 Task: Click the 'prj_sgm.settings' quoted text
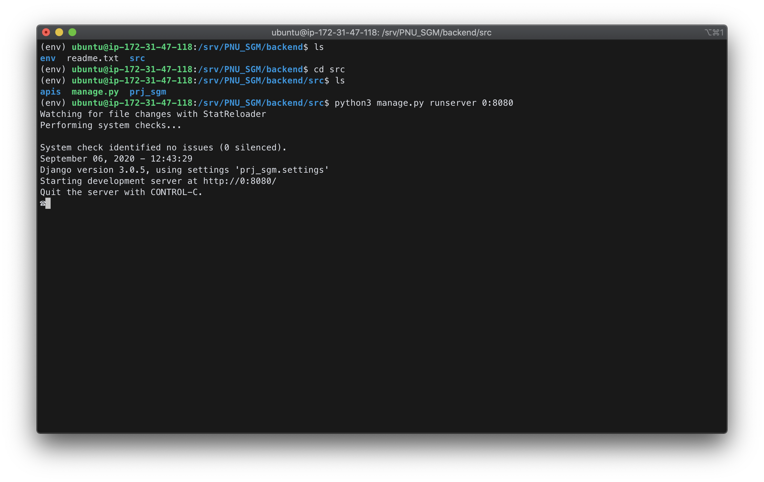(x=282, y=170)
